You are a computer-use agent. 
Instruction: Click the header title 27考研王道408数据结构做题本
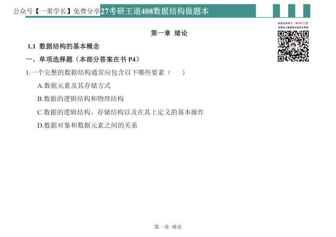point(155,11)
